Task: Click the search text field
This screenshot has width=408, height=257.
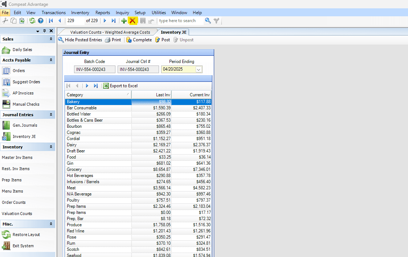Action: pos(180,21)
